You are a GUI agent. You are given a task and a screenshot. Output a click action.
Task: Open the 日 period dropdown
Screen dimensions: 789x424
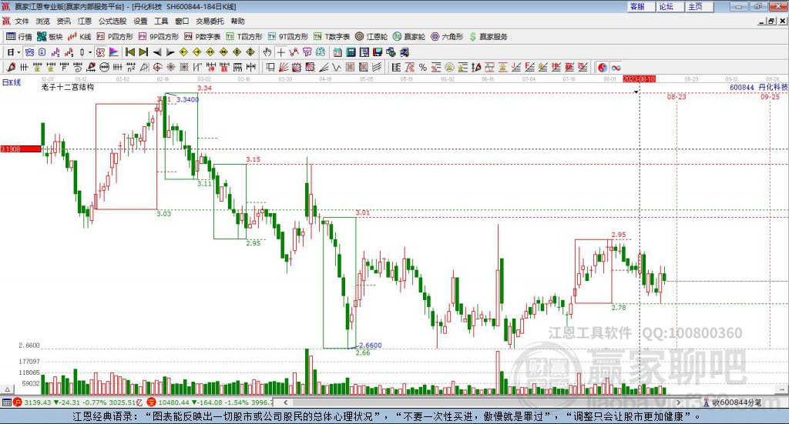[14, 52]
